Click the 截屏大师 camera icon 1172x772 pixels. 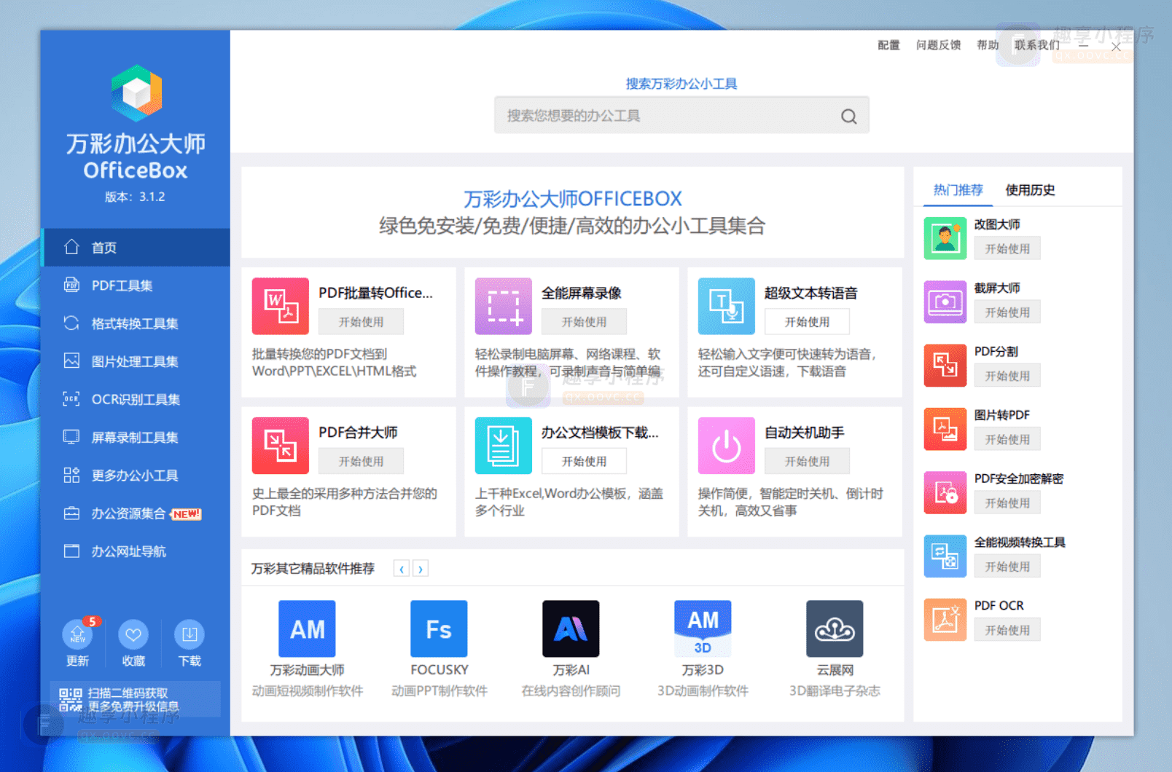click(x=945, y=302)
